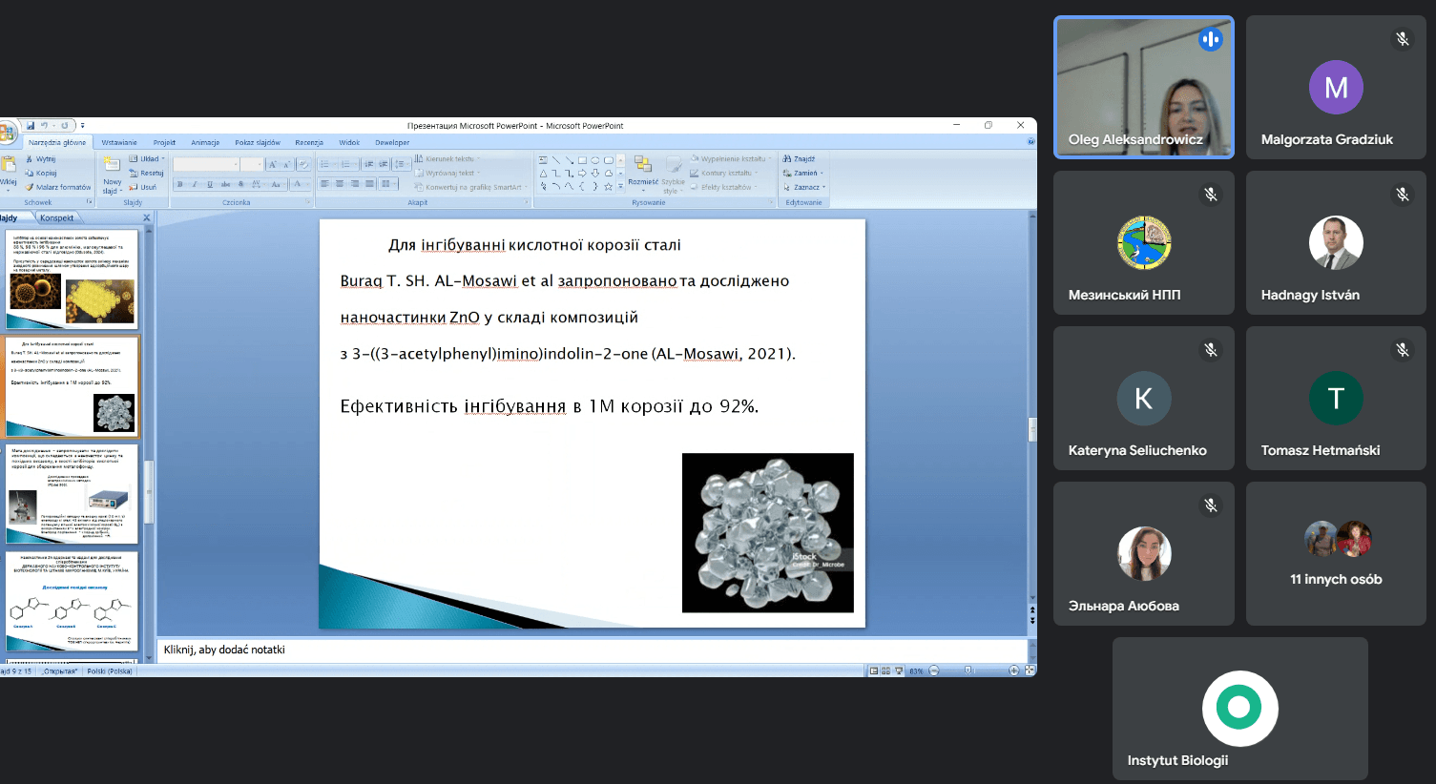The height and width of the screenshot is (784, 1436).
Task: Open the Rozmieść arrange menu
Action: pyautogui.click(x=642, y=172)
